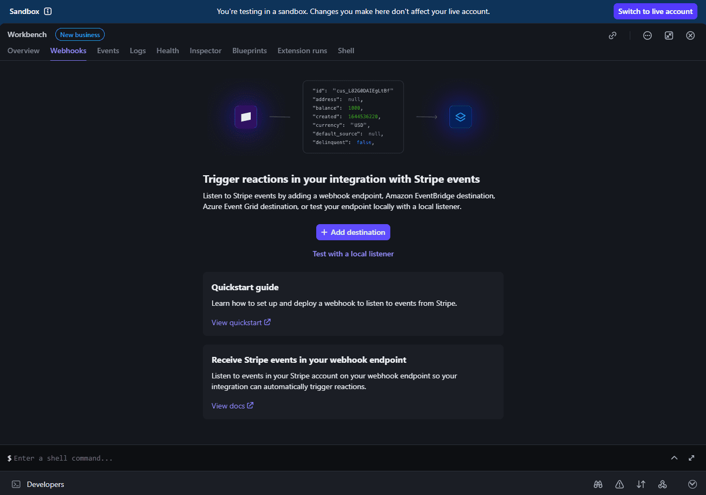Click the "balance": 1000 line

[x=338, y=107]
